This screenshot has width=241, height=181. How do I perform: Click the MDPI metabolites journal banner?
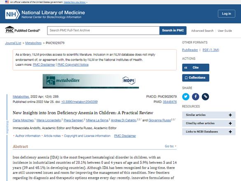tap(91, 81)
